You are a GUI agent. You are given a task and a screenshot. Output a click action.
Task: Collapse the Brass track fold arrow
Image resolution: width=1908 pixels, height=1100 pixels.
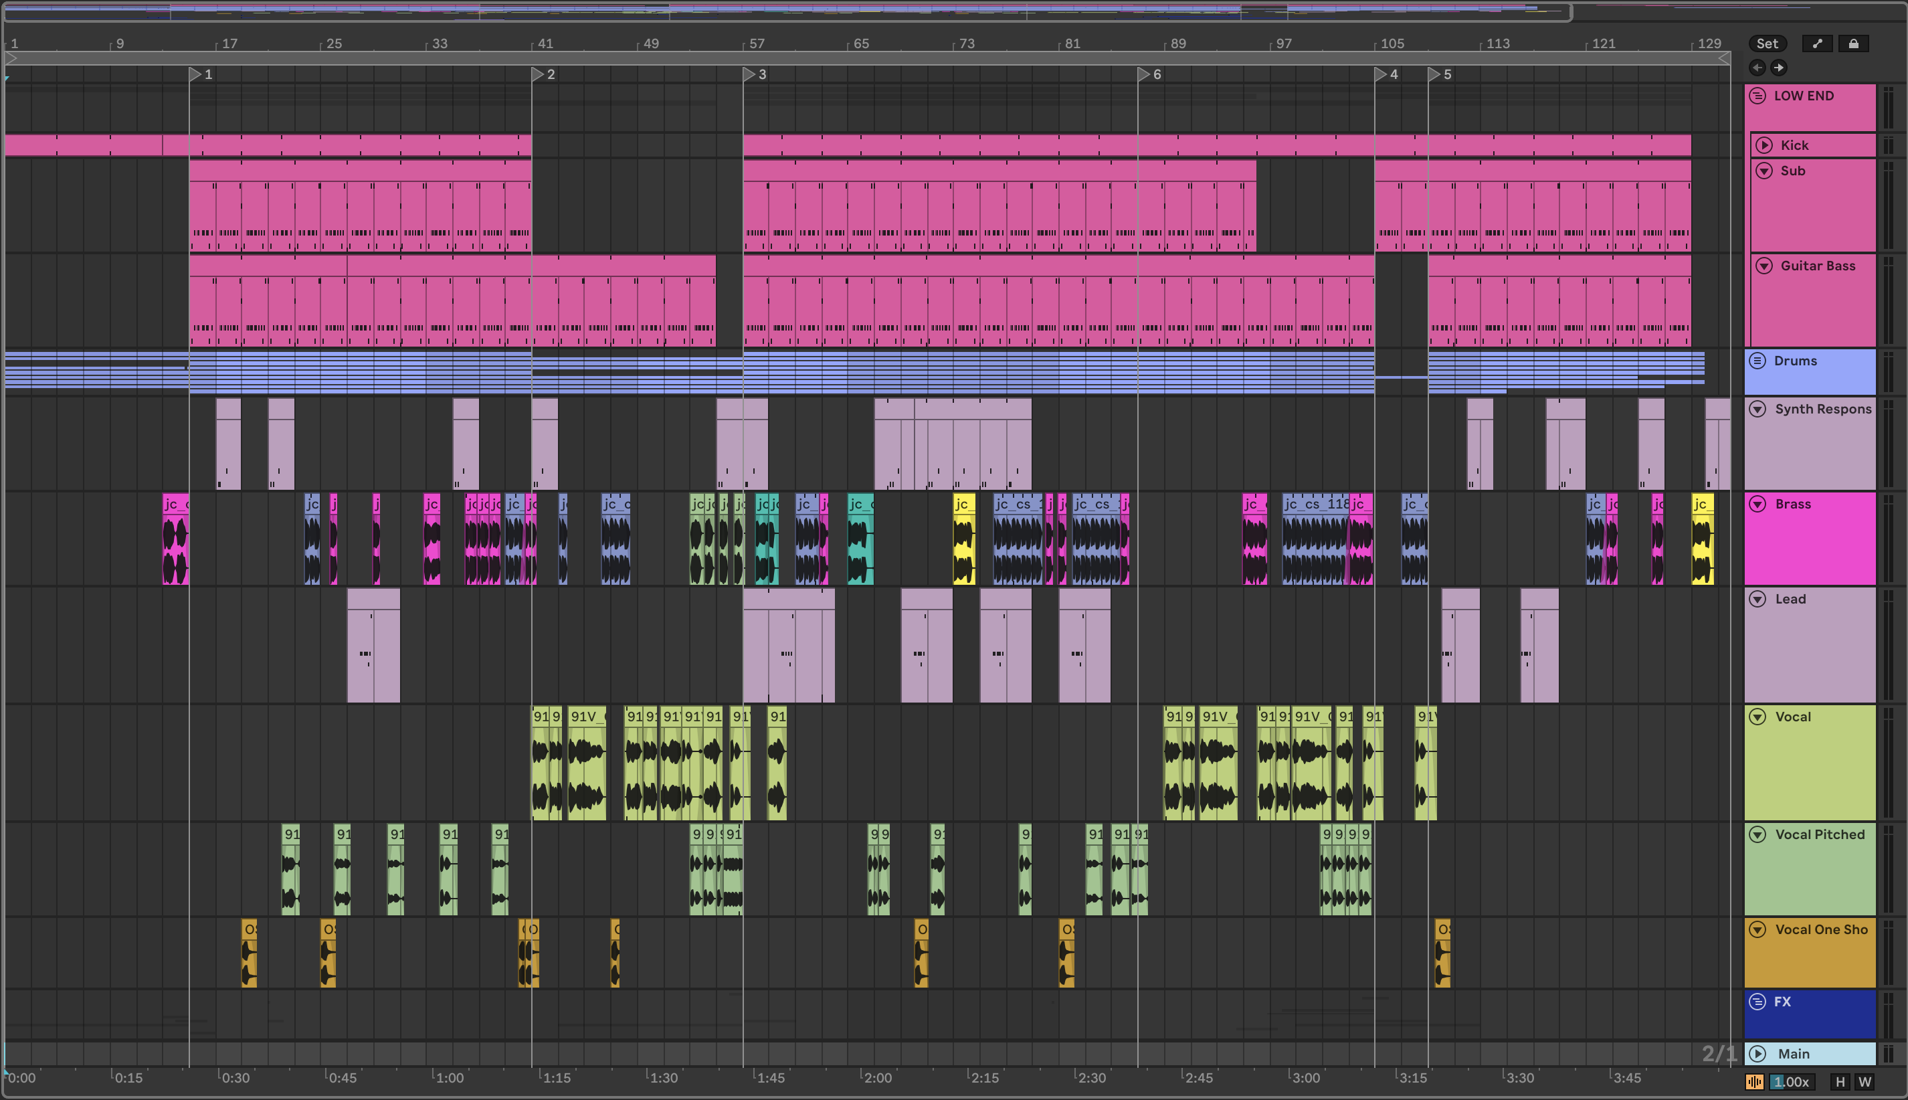1757,504
